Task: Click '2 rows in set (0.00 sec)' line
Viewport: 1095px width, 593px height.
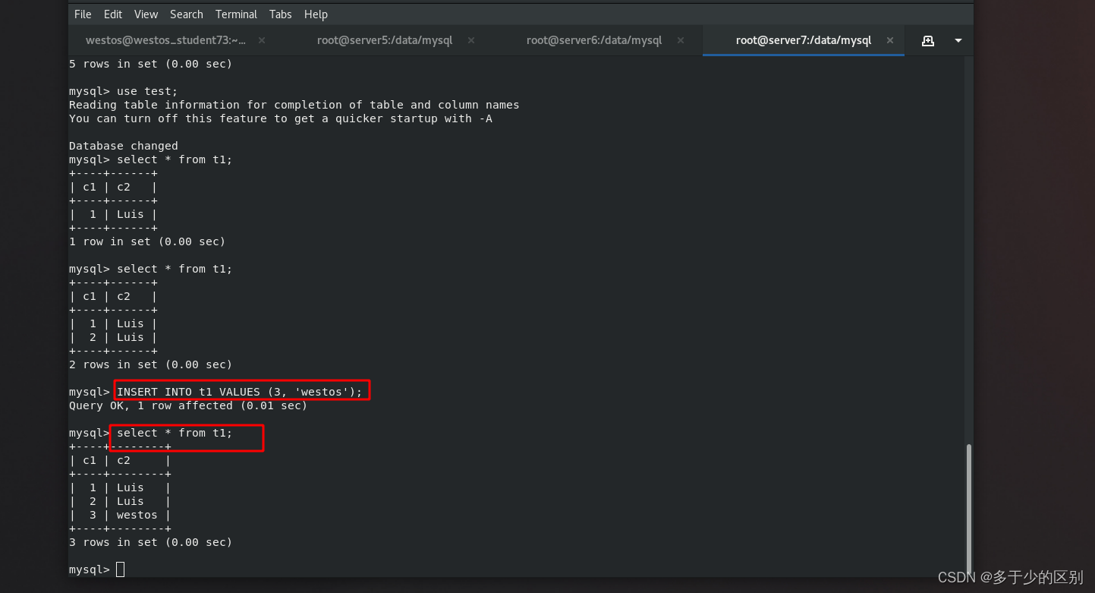Action: [150, 364]
